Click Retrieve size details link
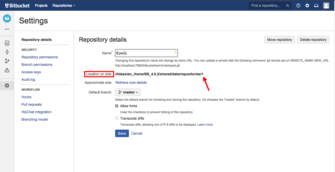Image resolution: width=335 pixels, height=172 pixels. [x=131, y=83]
